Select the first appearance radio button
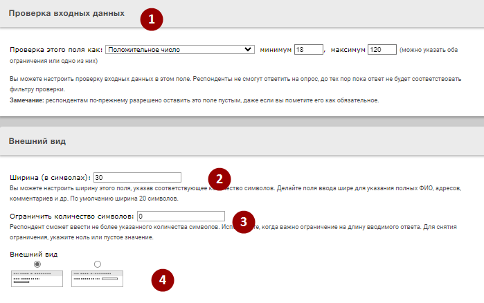 [37, 264]
